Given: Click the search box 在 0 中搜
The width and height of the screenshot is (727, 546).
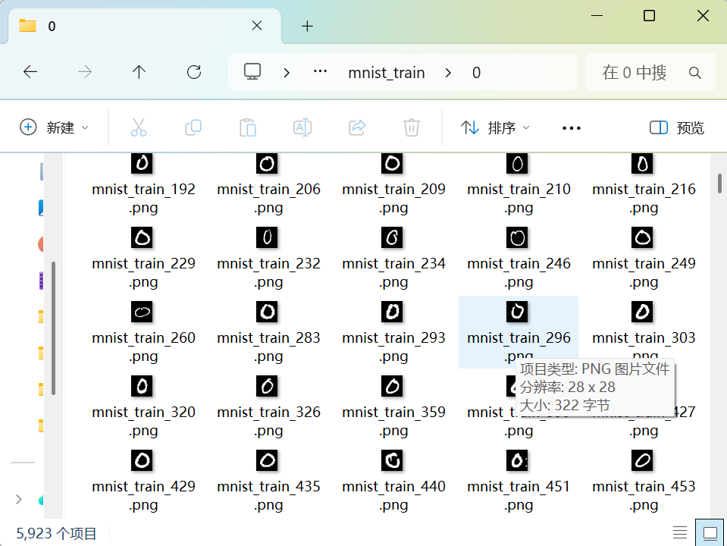Looking at the screenshot, I should 637,73.
